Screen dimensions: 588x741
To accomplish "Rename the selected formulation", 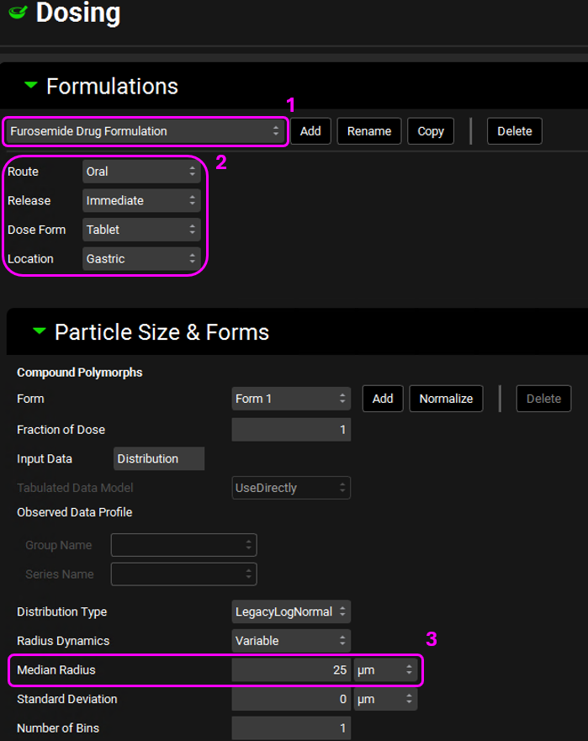I will click(x=368, y=131).
